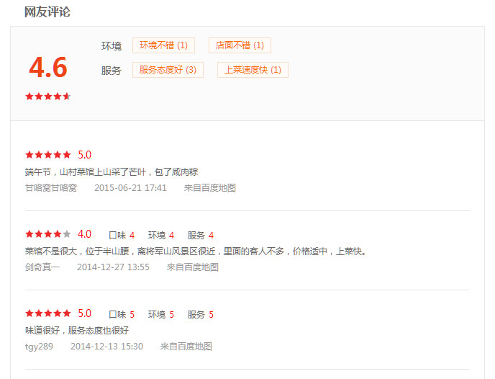Click 来自百度地图 on the 2014-12-27 review

(193, 267)
